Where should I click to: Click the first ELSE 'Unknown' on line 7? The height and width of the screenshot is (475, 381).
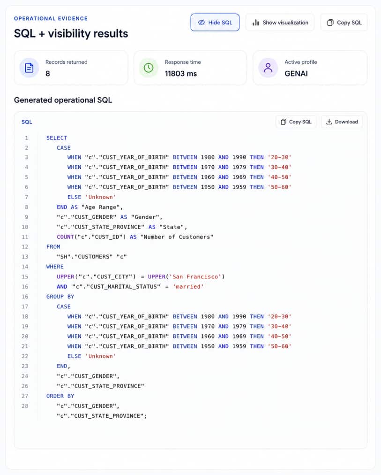92,197
